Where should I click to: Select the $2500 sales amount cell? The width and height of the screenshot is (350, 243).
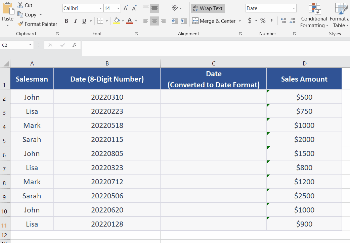304,195
